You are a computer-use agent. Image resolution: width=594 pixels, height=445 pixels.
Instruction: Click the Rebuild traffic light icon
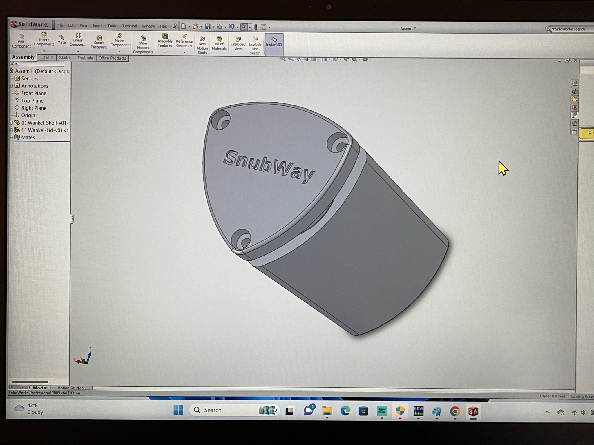pos(256,27)
